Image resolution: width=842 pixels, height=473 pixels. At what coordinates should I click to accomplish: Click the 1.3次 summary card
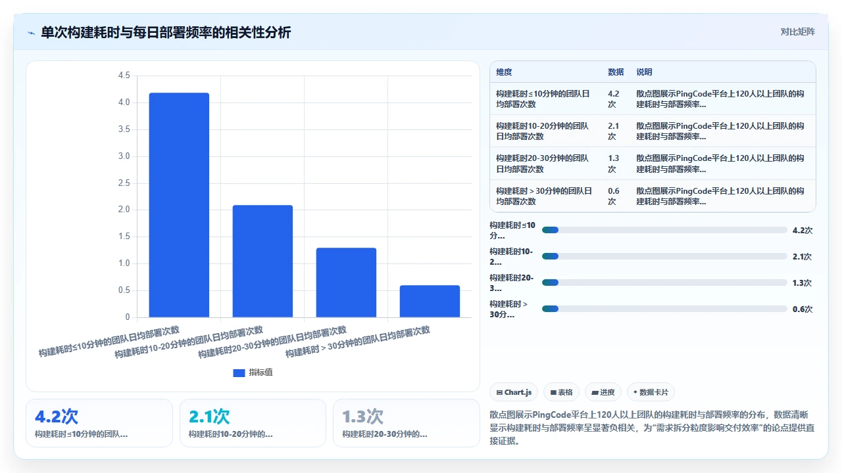tap(407, 423)
